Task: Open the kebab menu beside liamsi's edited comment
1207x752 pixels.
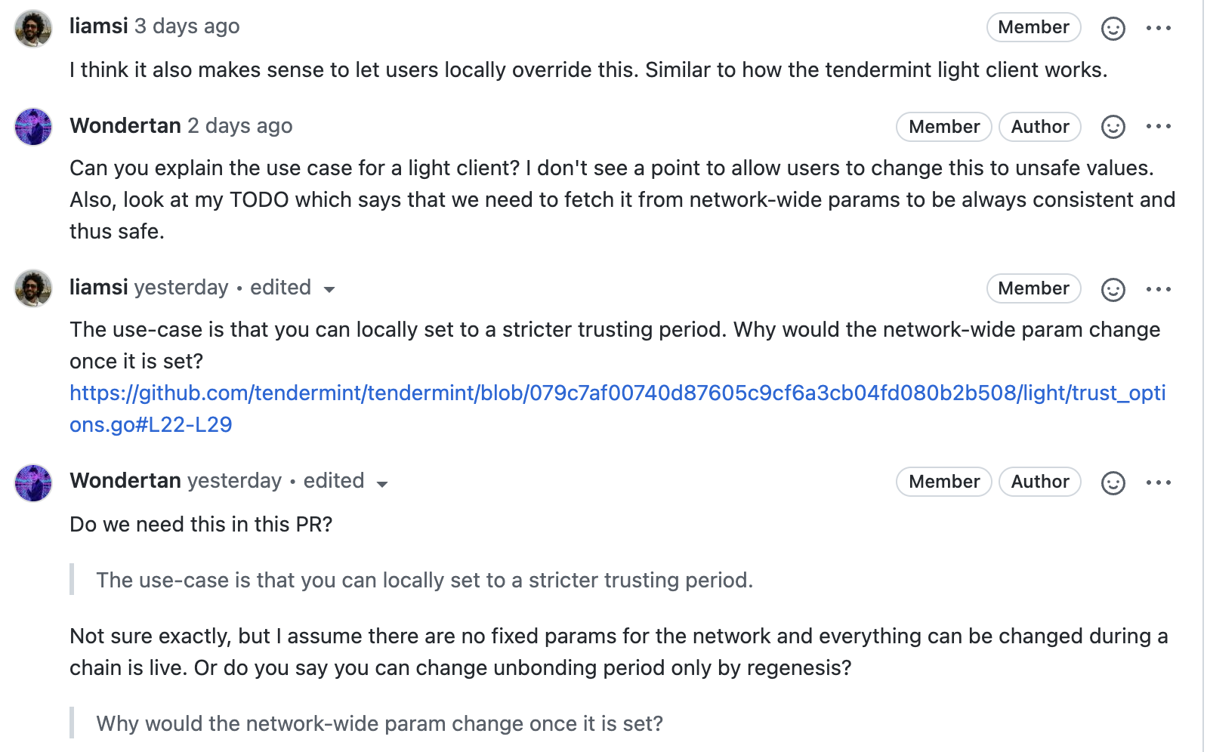Action: click(1160, 289)
